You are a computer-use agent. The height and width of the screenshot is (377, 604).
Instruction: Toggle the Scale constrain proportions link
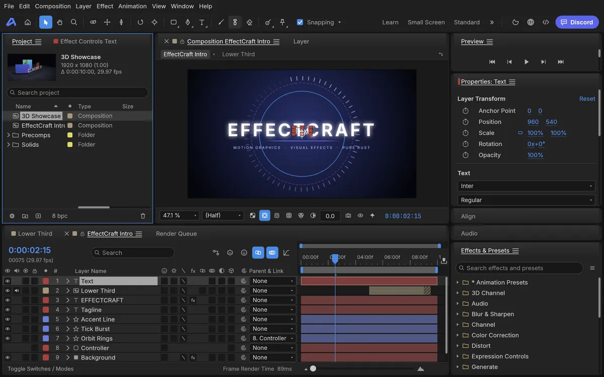[520, 133]
